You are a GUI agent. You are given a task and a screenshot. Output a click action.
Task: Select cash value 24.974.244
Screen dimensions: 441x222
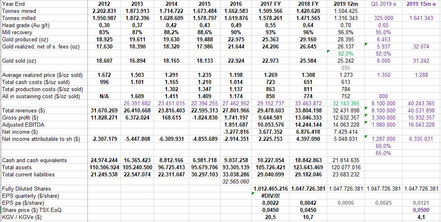pyautogui.click(x=104, y=160)
